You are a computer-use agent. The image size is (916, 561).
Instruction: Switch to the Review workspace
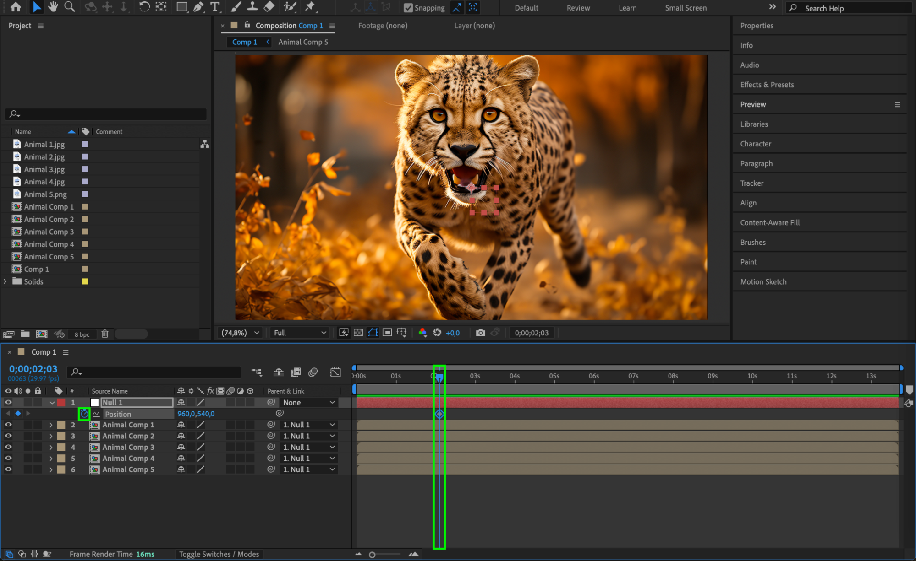(578, 8)
